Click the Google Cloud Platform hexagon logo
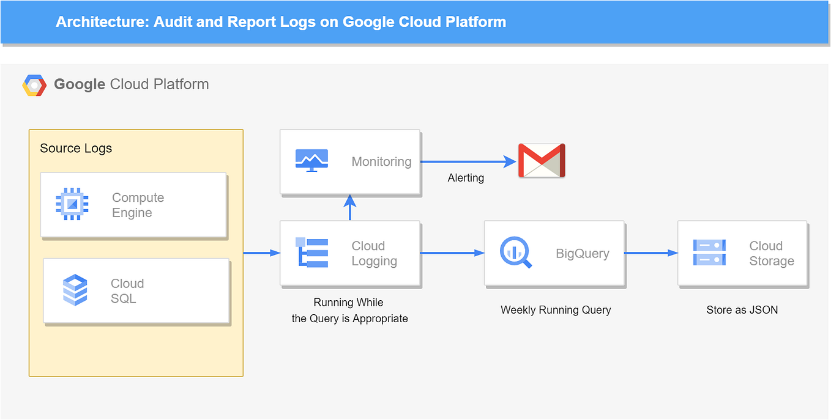The image size is (831, 420). coord(34,84)
